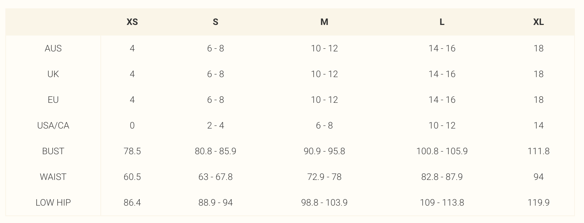Click the large waist range 82.8 - 87.9
Screen dimensions: 584x223
click(x=442, y=177)
